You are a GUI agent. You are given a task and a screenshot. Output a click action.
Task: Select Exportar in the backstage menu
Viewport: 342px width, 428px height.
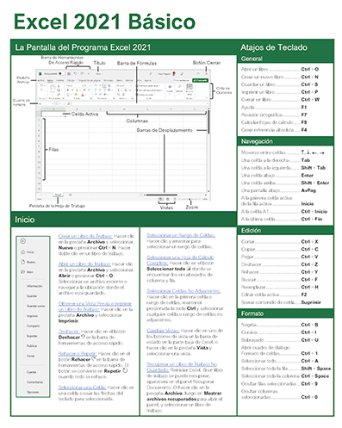32,336
